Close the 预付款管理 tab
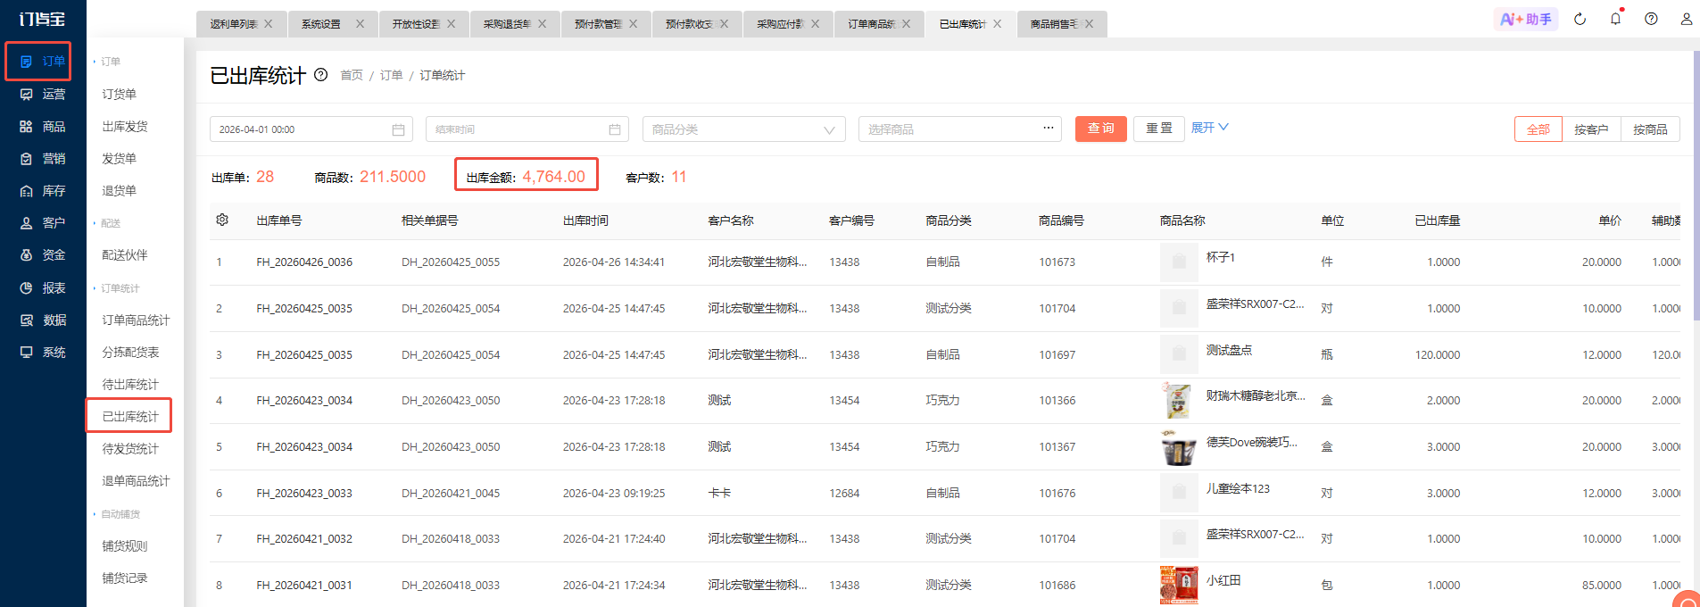Screen dimensions: 1700x607 point(633,24)
